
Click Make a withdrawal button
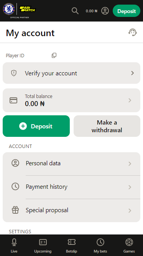(x=107, y=126)
